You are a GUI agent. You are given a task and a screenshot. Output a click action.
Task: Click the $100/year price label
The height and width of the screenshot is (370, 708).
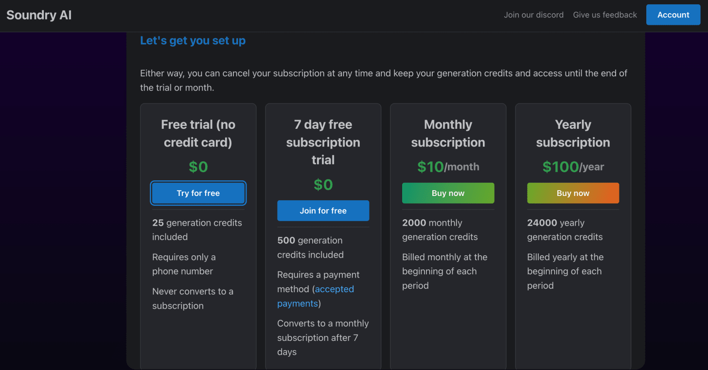pos(573,167)
